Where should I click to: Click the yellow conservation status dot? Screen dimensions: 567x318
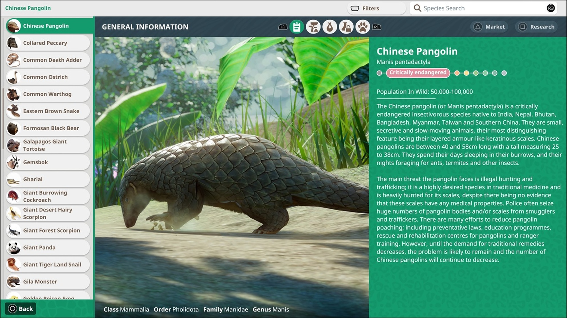pos(466,73)
